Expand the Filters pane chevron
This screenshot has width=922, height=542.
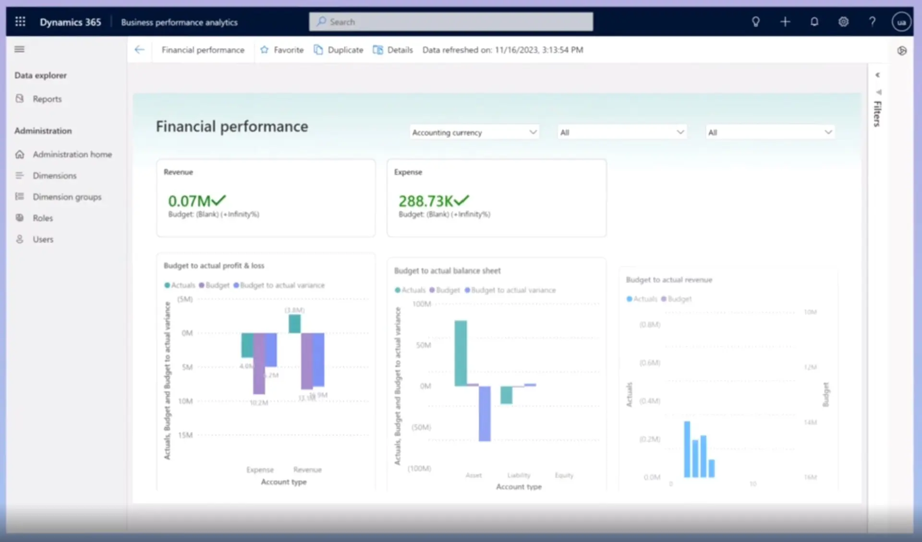pyautogui.click(x=877, y=75)
